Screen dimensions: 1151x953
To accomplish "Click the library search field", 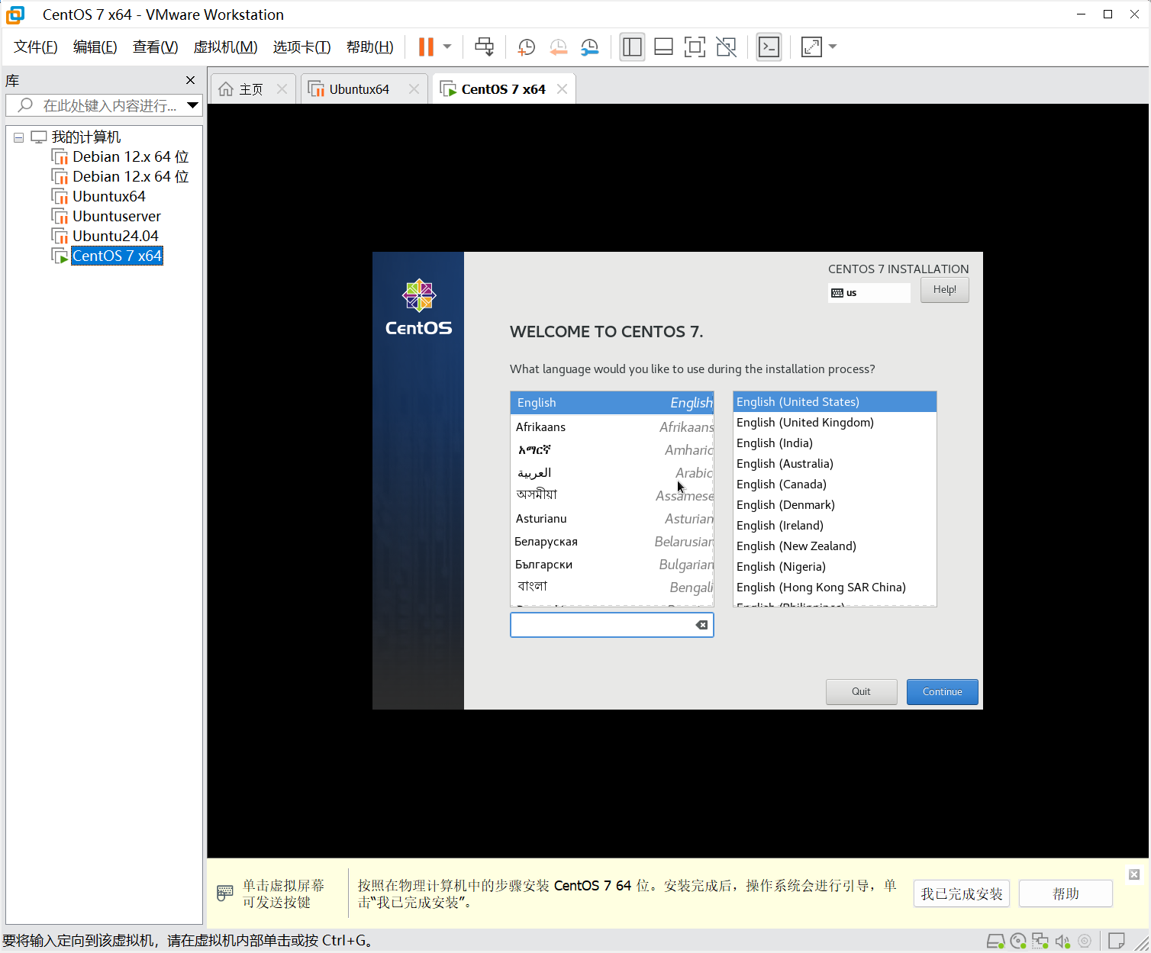I will pos(104,105).
